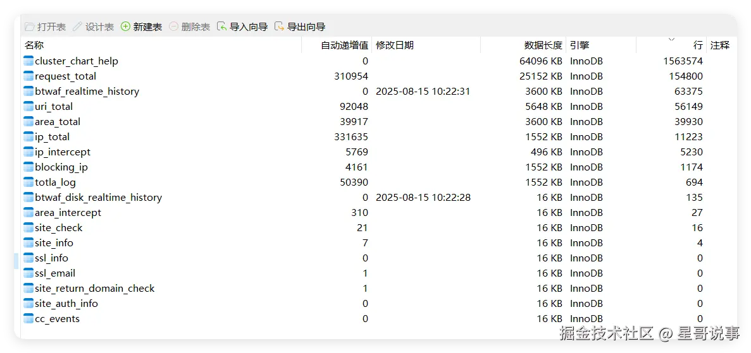Screen dimensions: 751x353
Task: Select the cc_events table name
Action: pyautogui.click(x=58, y=319)
